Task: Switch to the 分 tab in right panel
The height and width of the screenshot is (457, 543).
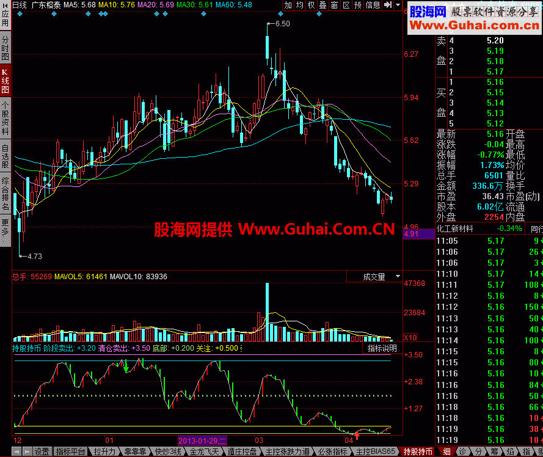Action: (x=479, y=452)
